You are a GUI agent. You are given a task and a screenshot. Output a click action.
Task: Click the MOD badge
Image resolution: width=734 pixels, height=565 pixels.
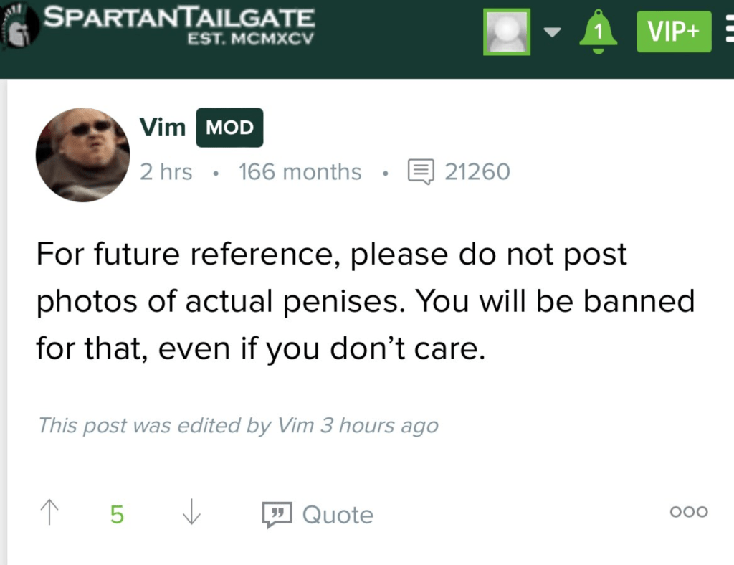229,128
